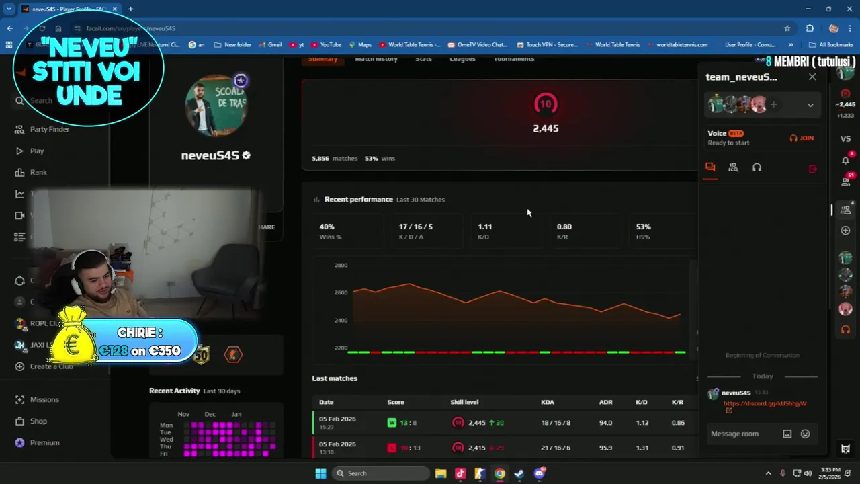Image resolution: width=860 pixels, height=484 pixels.
Task: Click the 5,856 matches stat
Action: tap(335, 159)
